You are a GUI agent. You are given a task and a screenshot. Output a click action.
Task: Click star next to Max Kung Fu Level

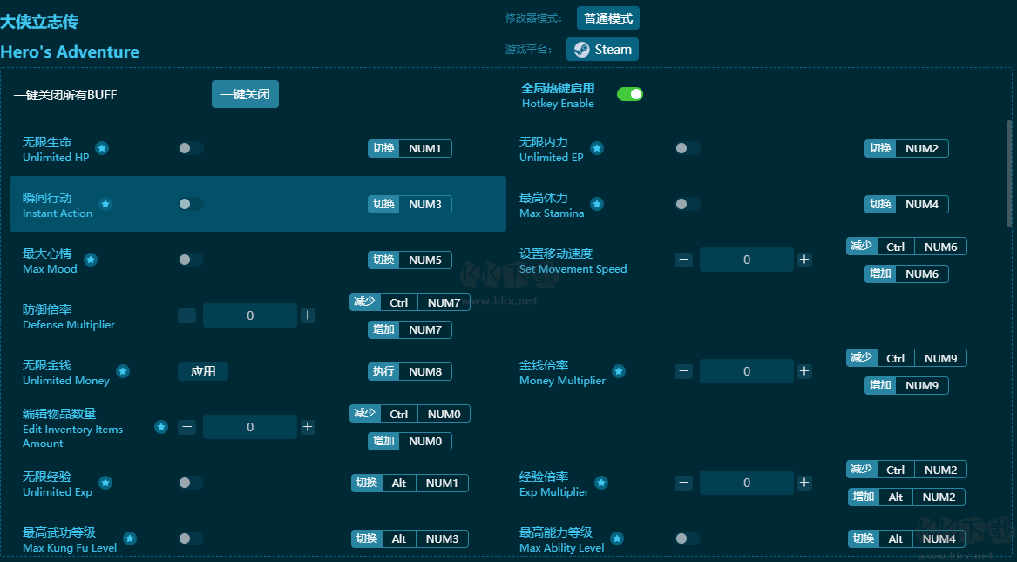coord(130,538)
